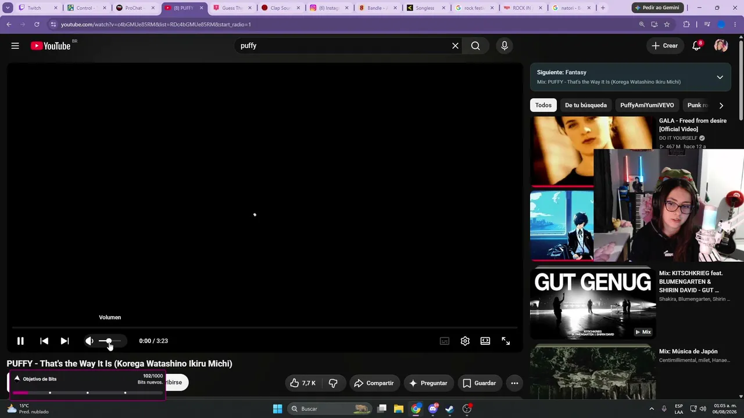Toggle the subtitles button

pos(445,341)
